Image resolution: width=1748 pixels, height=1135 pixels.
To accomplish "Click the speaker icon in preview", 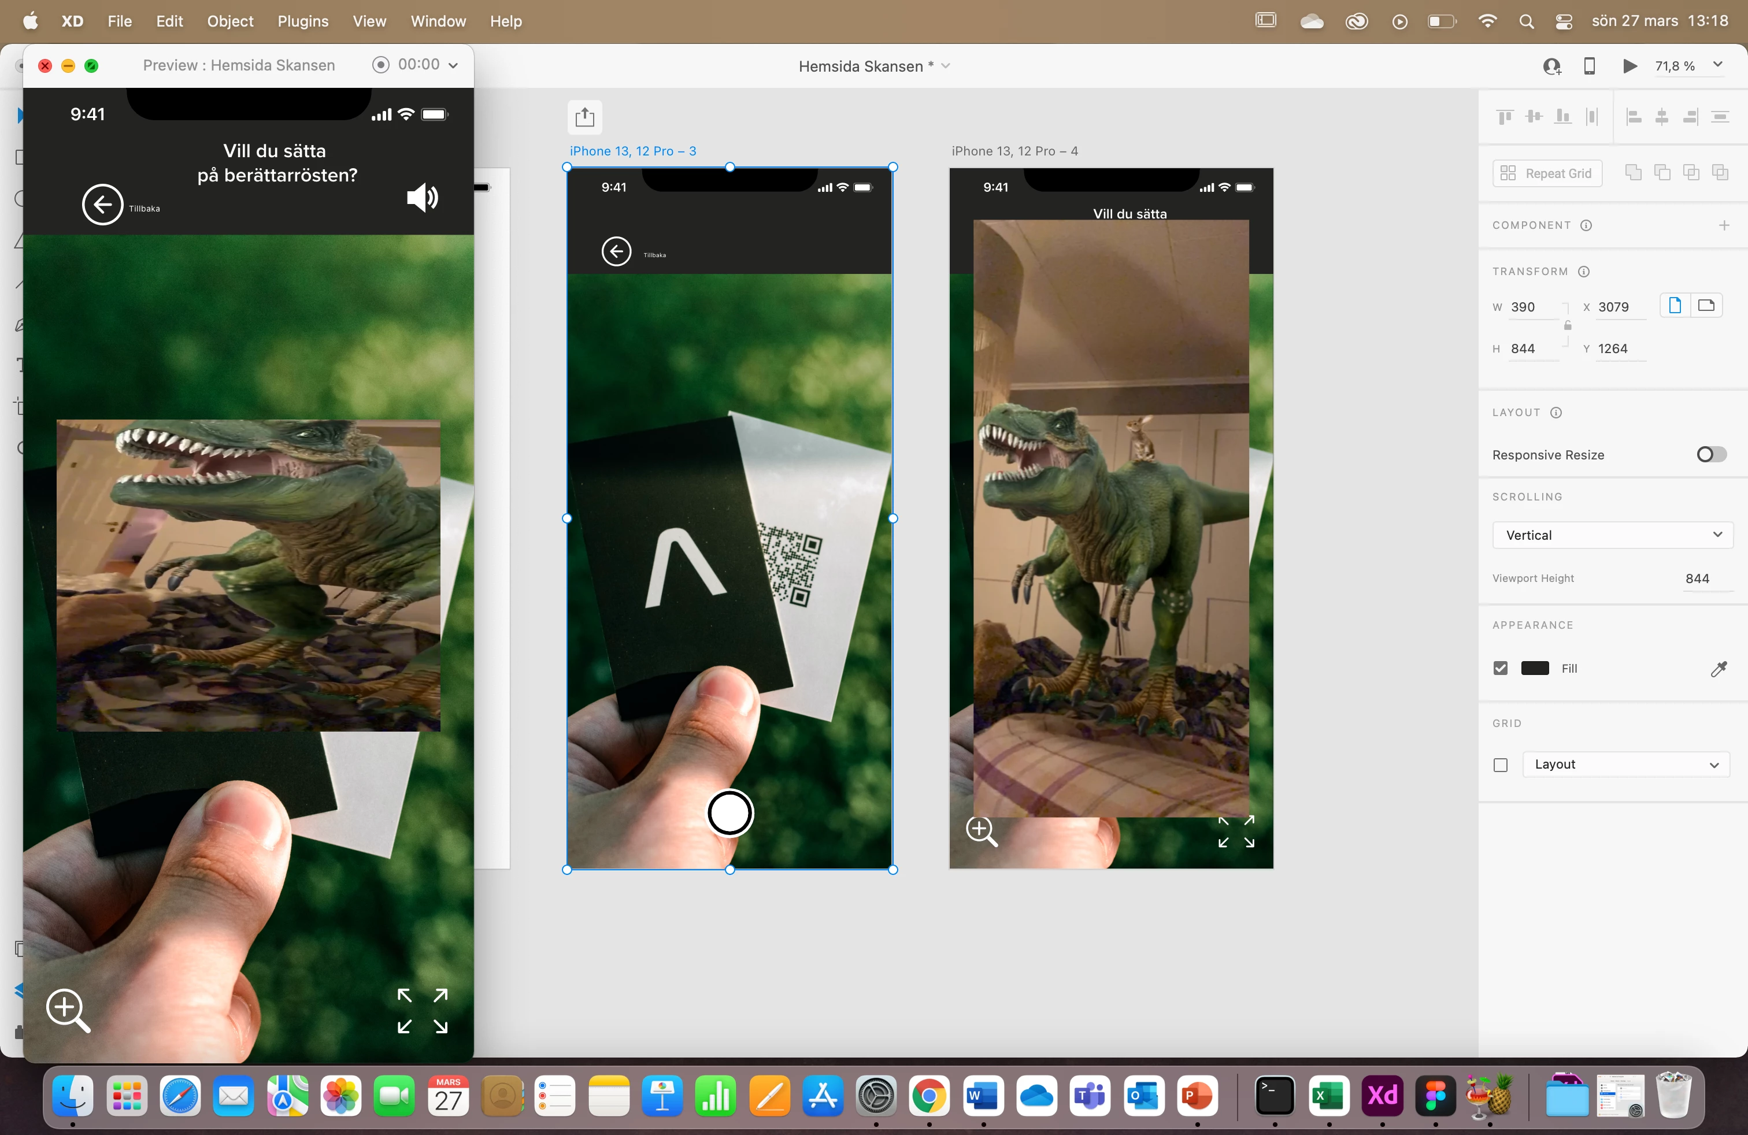I will coord(423,198).
